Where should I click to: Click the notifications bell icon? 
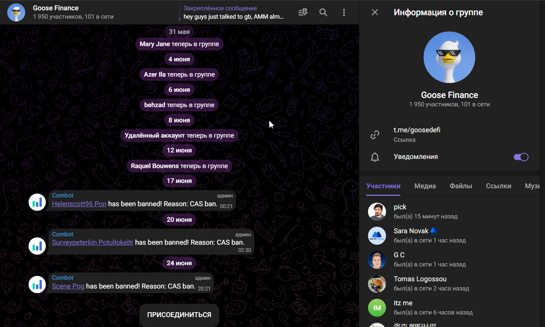[375, 157]
